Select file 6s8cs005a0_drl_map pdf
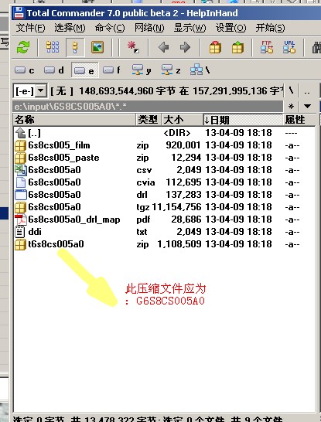The image size is (321, 422). [x=74, y=220]
